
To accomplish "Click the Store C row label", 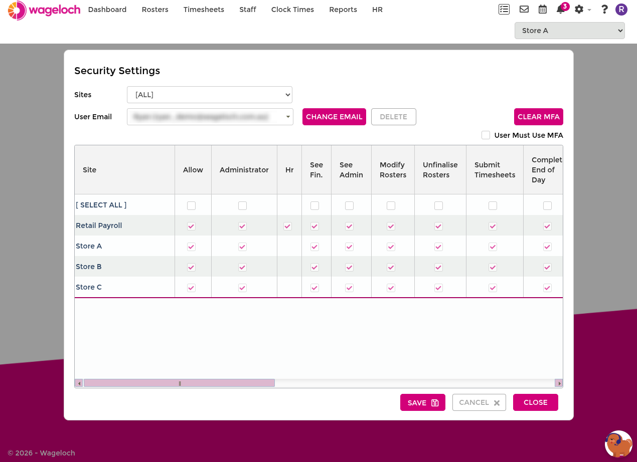I will pos(89,287).
